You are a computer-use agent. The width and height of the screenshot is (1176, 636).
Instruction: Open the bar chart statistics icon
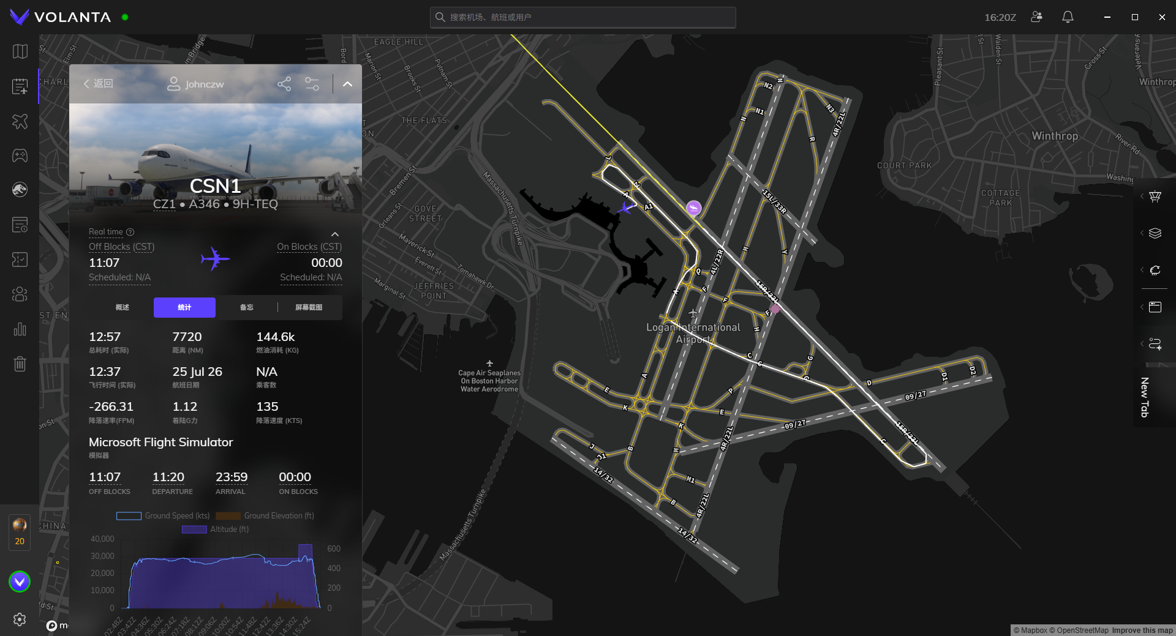click(20, 329)
